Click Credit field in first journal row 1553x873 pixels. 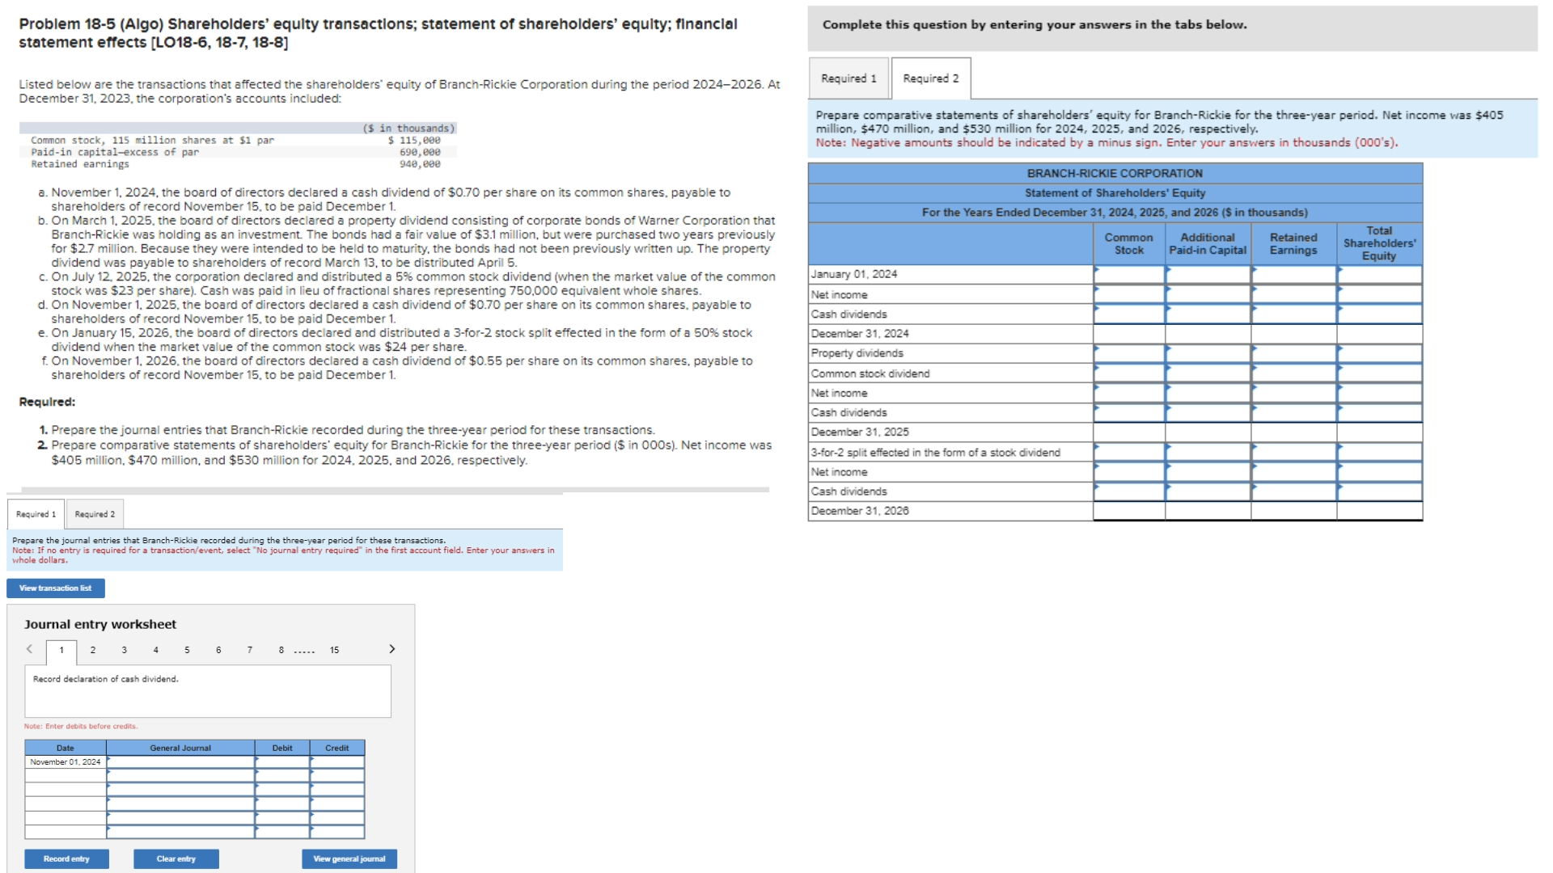click(336, 761)
